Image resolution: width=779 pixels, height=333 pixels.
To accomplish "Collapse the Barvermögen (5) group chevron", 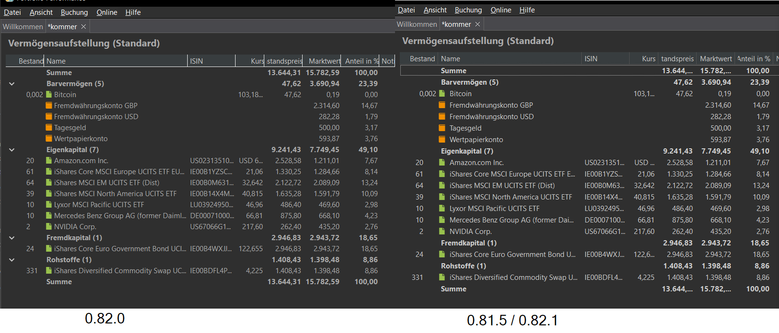I will click(12, 84).
